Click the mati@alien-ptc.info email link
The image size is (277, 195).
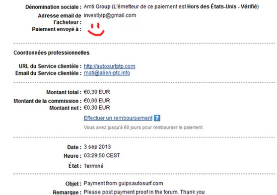pos(107,73)
